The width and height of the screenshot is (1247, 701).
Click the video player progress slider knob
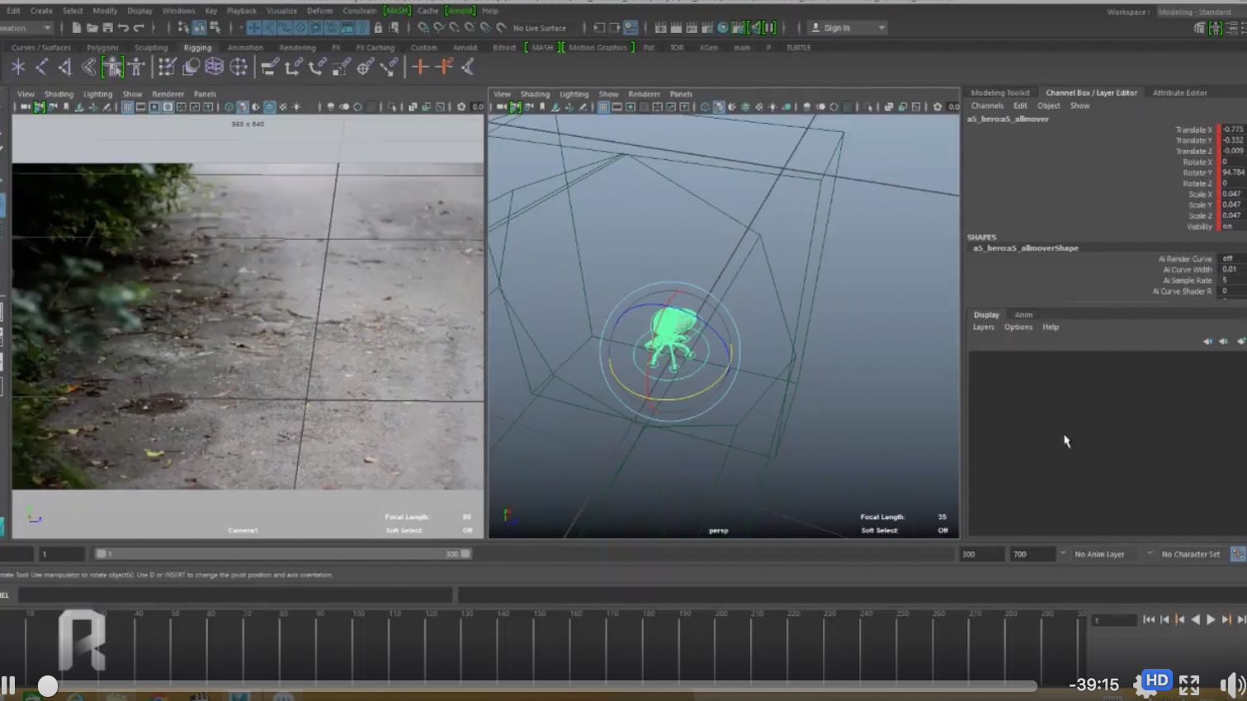point(48,685)
